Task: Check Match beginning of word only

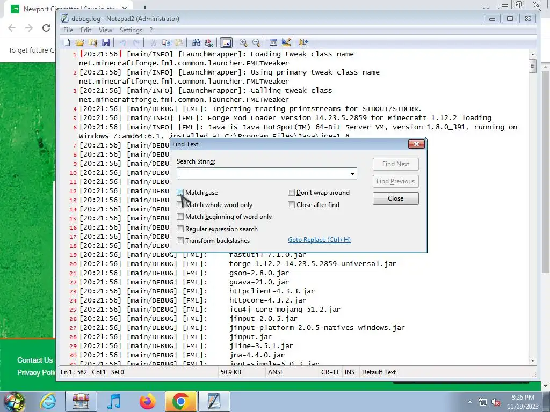Action: tap(180, 217)
